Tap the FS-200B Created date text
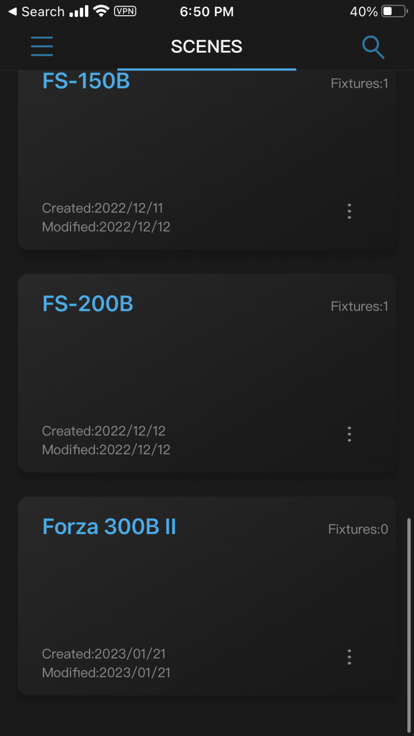The width and height of the screenshot is (414, 736). (104, 431)
